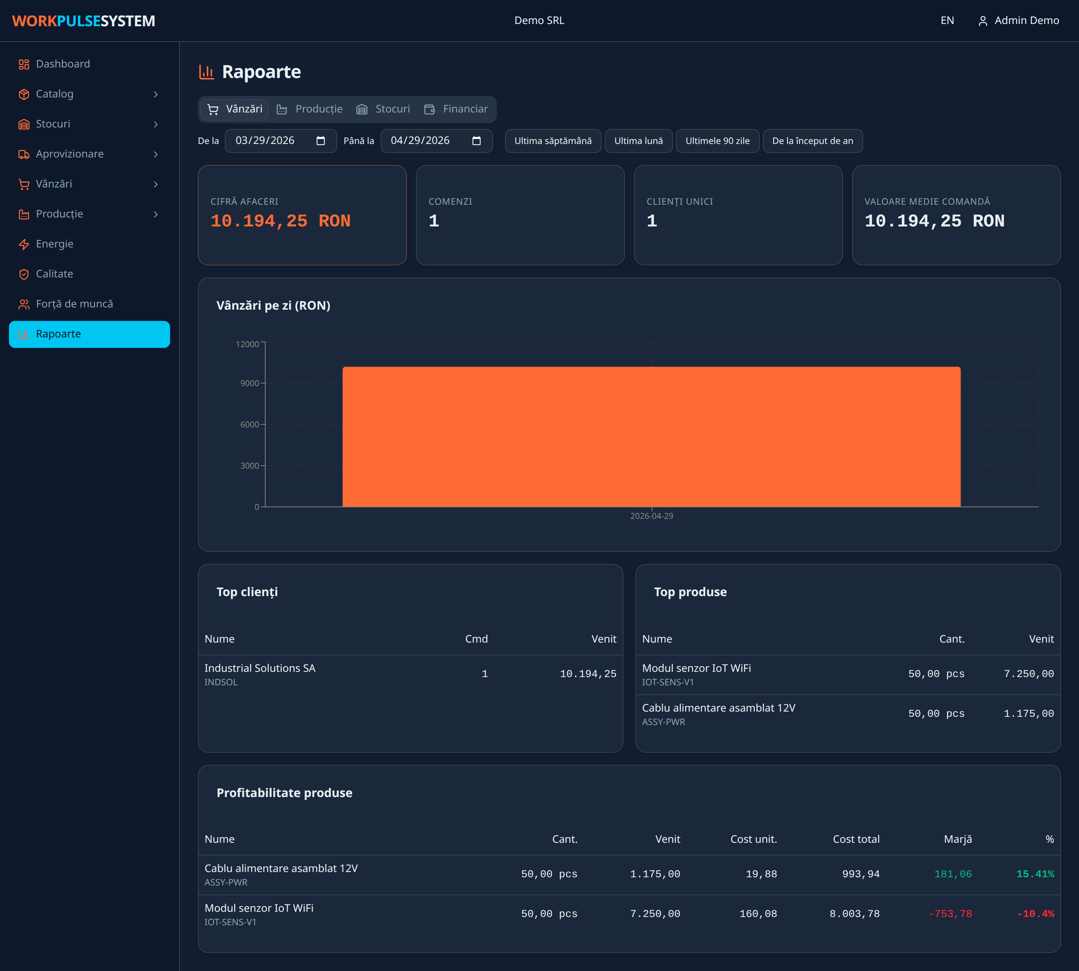Switch to the Financiar report tab
The width and height of the screenshot is (1079, 971).
456,109
